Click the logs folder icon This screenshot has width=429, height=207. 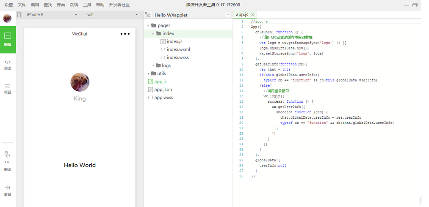click(x=158, y=65)
